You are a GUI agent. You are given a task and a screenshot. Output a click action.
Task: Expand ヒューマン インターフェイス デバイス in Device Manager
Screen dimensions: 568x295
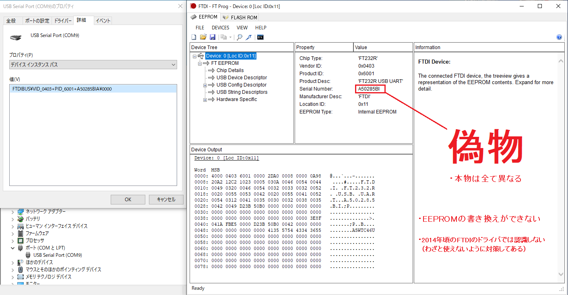(x=13, y=226)
